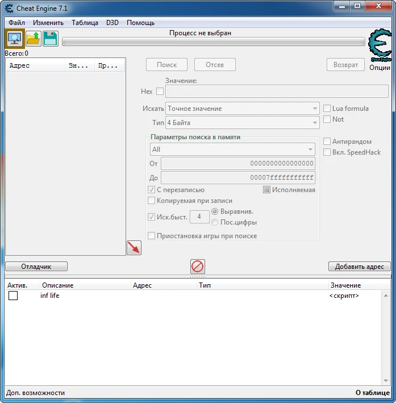Screen dimensions: 396x403
Task: Minimize the Cheat Engine window
Action: 342,6
